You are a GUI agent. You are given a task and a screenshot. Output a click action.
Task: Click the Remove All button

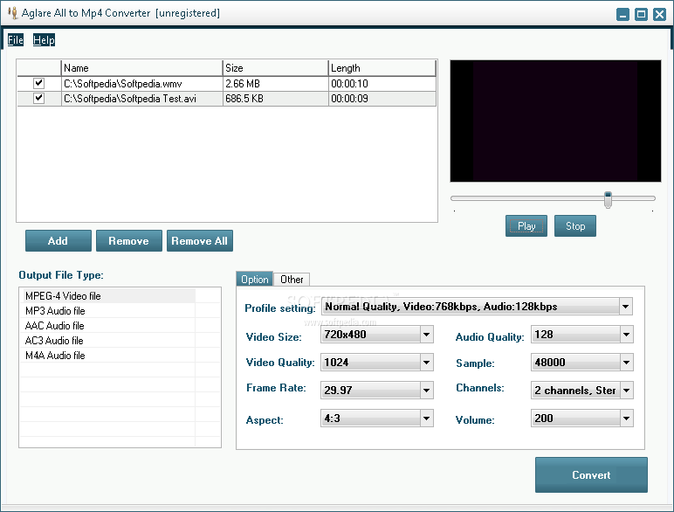200,240
